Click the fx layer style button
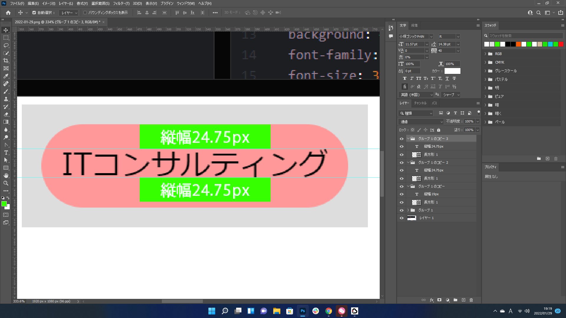This screenshot has height=318, width=566. [432, 300]
